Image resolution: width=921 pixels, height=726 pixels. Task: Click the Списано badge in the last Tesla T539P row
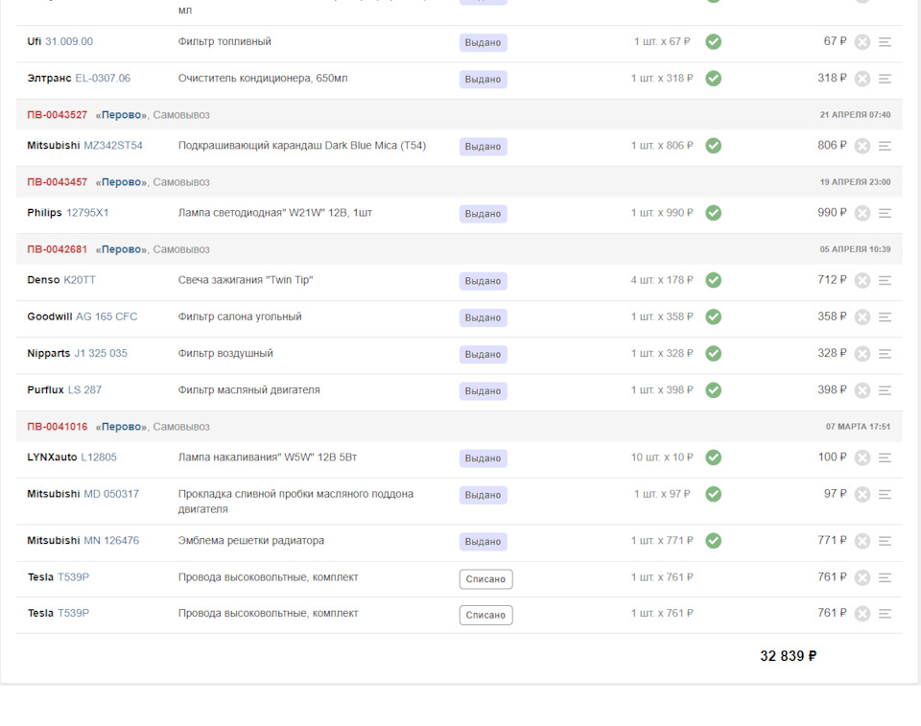[x=485, y=615]
